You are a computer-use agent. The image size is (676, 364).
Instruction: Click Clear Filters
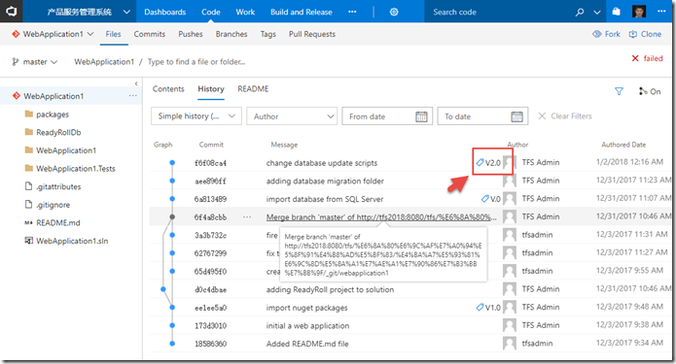(565, 116)
